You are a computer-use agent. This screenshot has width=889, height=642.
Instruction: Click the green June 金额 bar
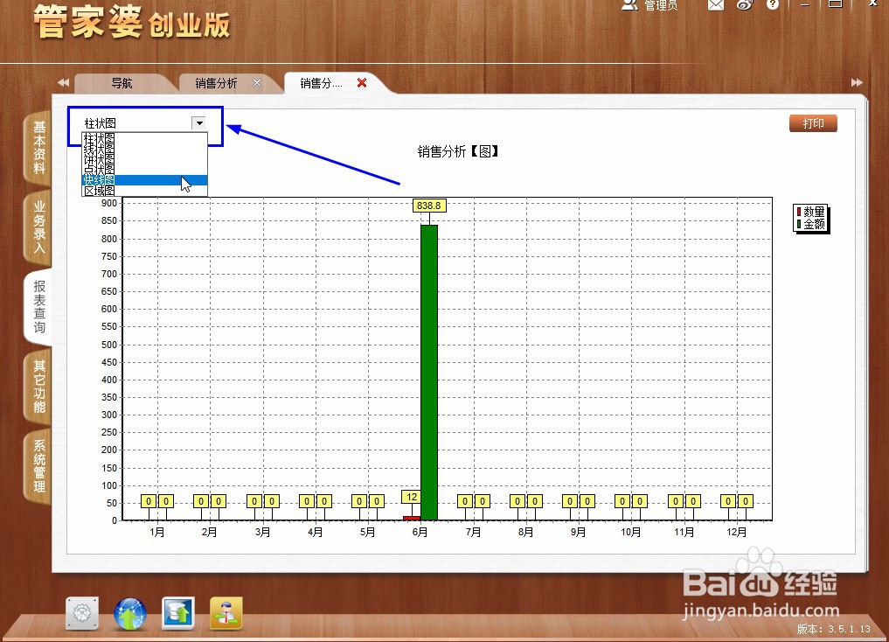point(429,373)
